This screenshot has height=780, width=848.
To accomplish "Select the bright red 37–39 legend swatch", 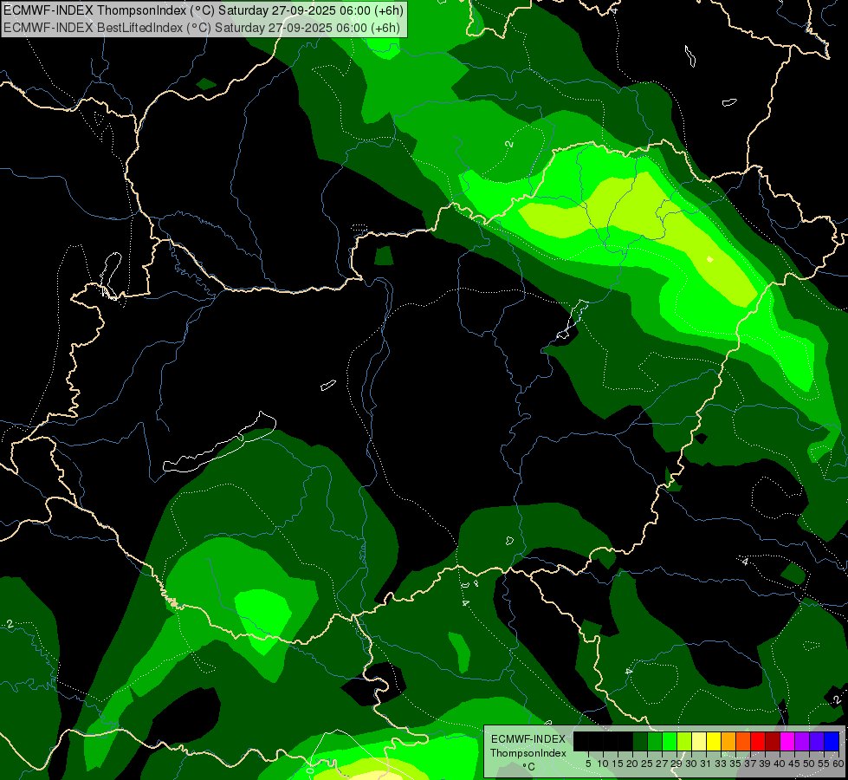I will 757,741.
